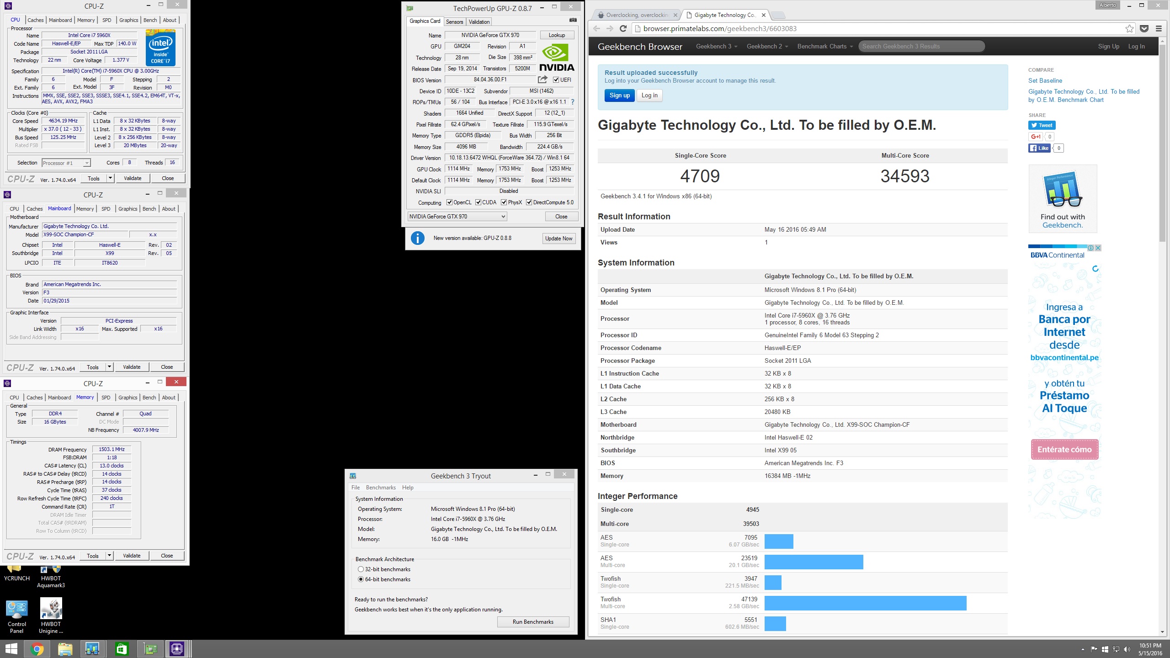Open the HWBOT Unigine desktop shortcut
The height and width of the screenshot is (658, 1170).
click(x=51, y=616)
